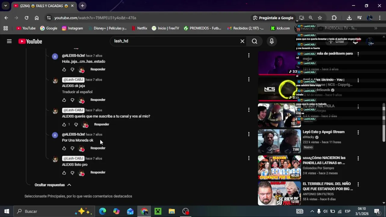Collapse replies with Ocultar respuestas

[53, 185]
